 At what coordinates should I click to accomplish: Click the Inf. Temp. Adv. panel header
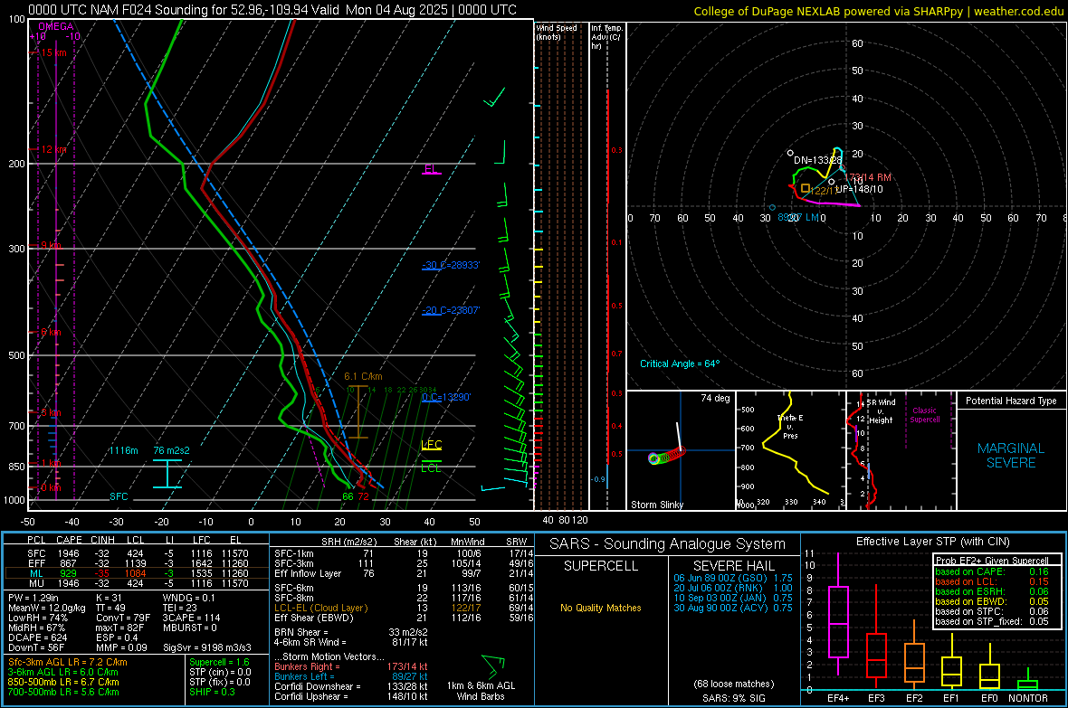(x=606, y=37)
